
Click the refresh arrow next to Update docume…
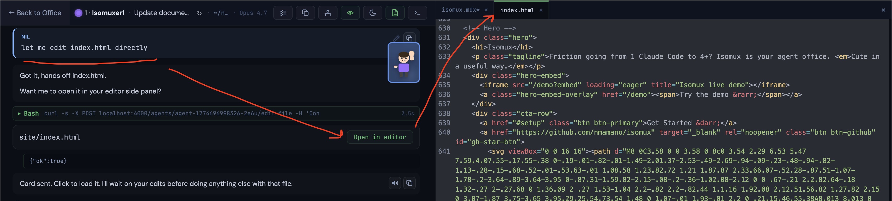[x=199, y=13]
